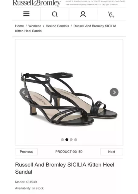View the shopping cart icon

click(111, 14)
